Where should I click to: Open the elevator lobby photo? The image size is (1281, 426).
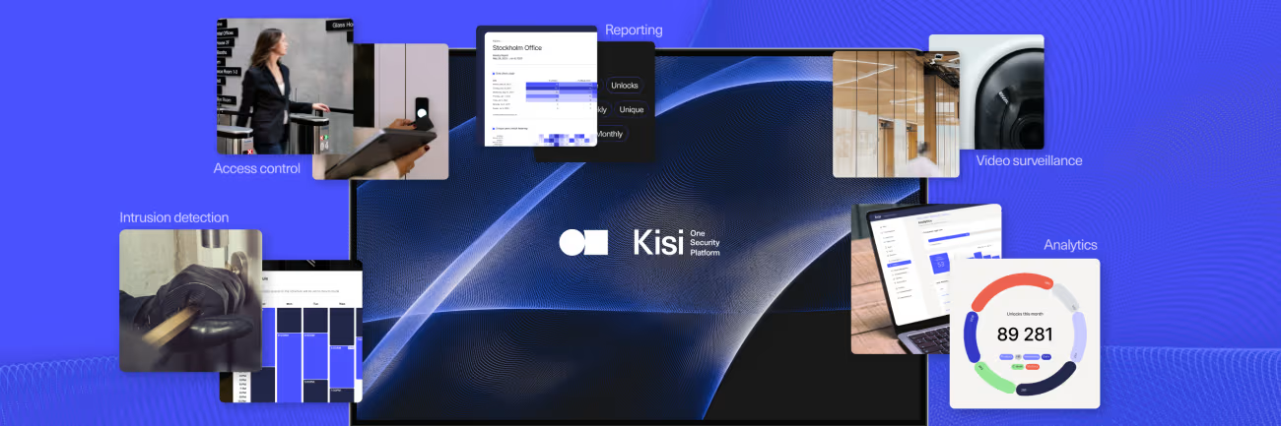[x=896, y=114]
